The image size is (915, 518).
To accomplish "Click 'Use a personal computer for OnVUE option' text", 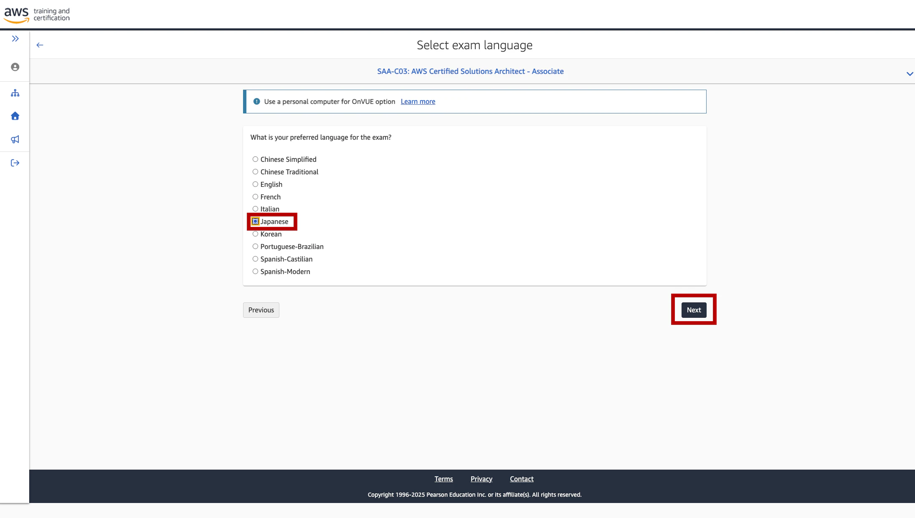I will click(330, 101).
